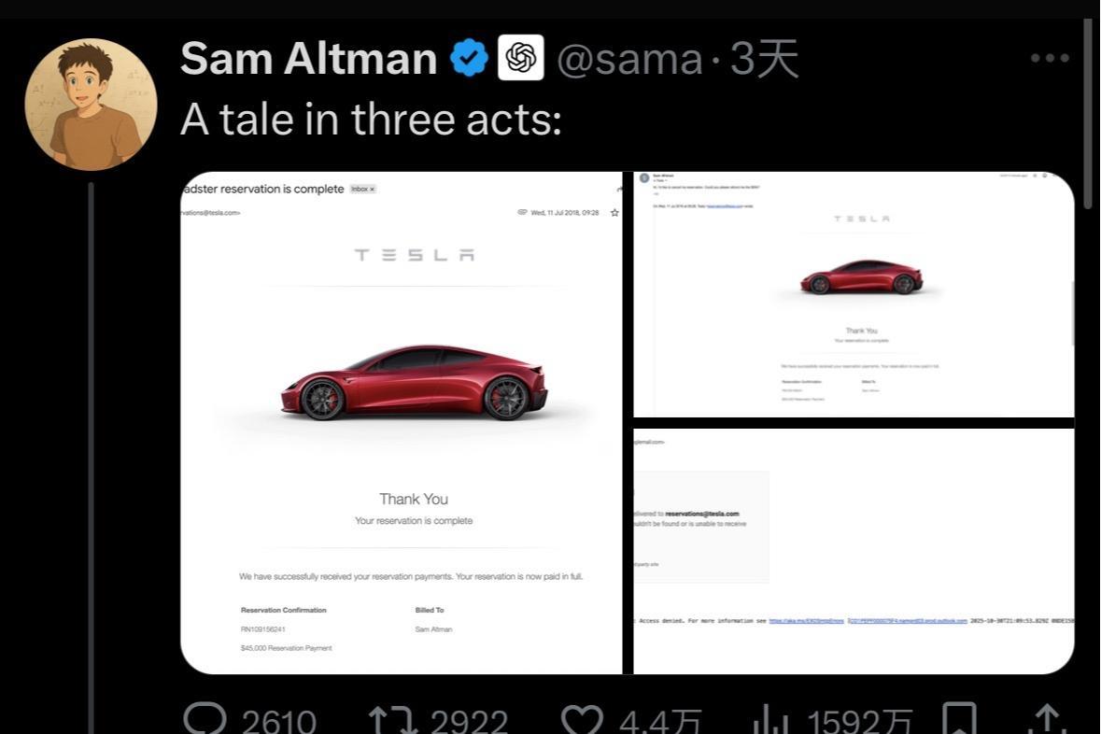Open Sam Altman's profile picture

click(91, 104)
